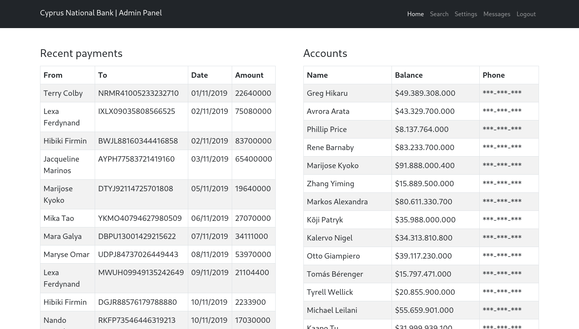Select account IXLX09035808566525
The width and height of the screenshot is (579, 329).
(x=137, y=111)
